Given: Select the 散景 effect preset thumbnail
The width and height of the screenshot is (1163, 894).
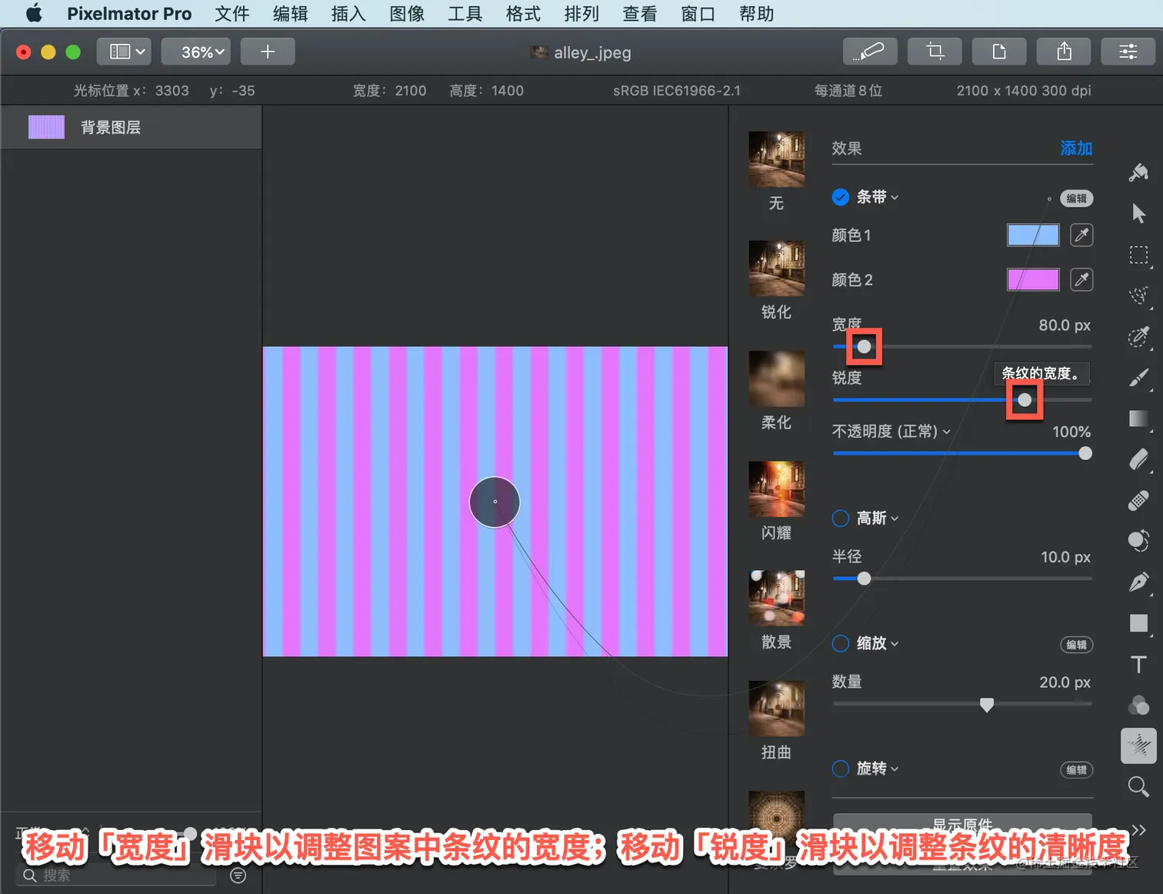Looking at the screenshot, I should [777, 599].
